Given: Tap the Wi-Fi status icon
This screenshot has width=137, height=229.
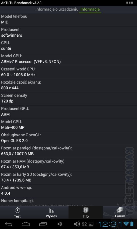Looking at the screenshot, I should [126, 224].
